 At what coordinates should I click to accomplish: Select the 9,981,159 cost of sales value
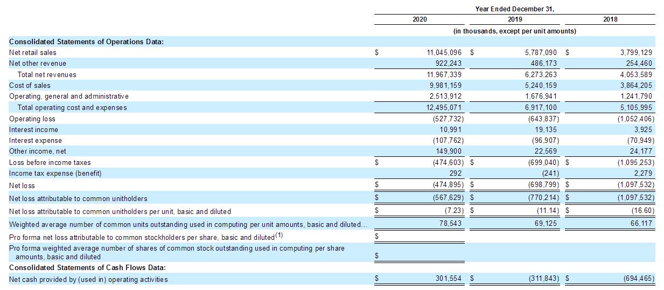click(x=445, y=86)
